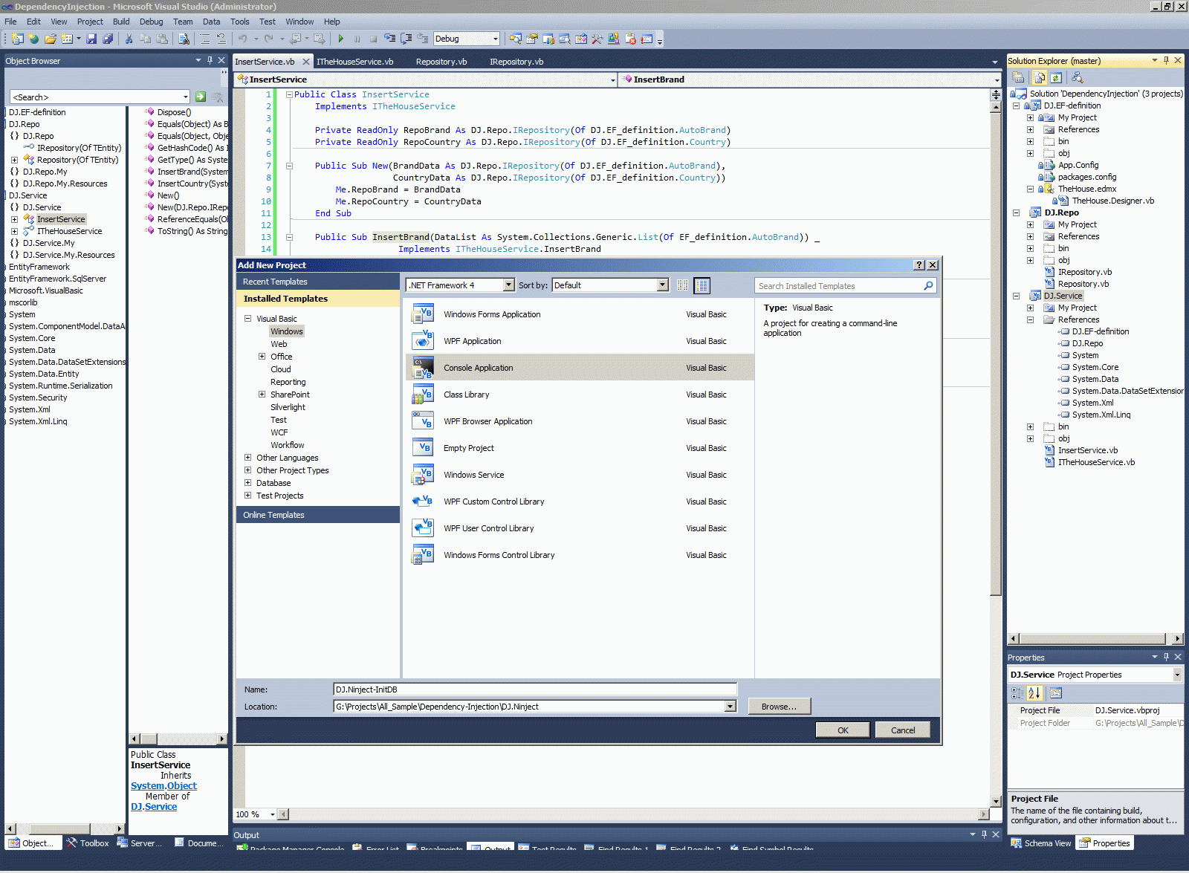This screenshot has width=1189, height=873.
Task: Start debugging with the green play icon
Action: click(x=340, y=39)
